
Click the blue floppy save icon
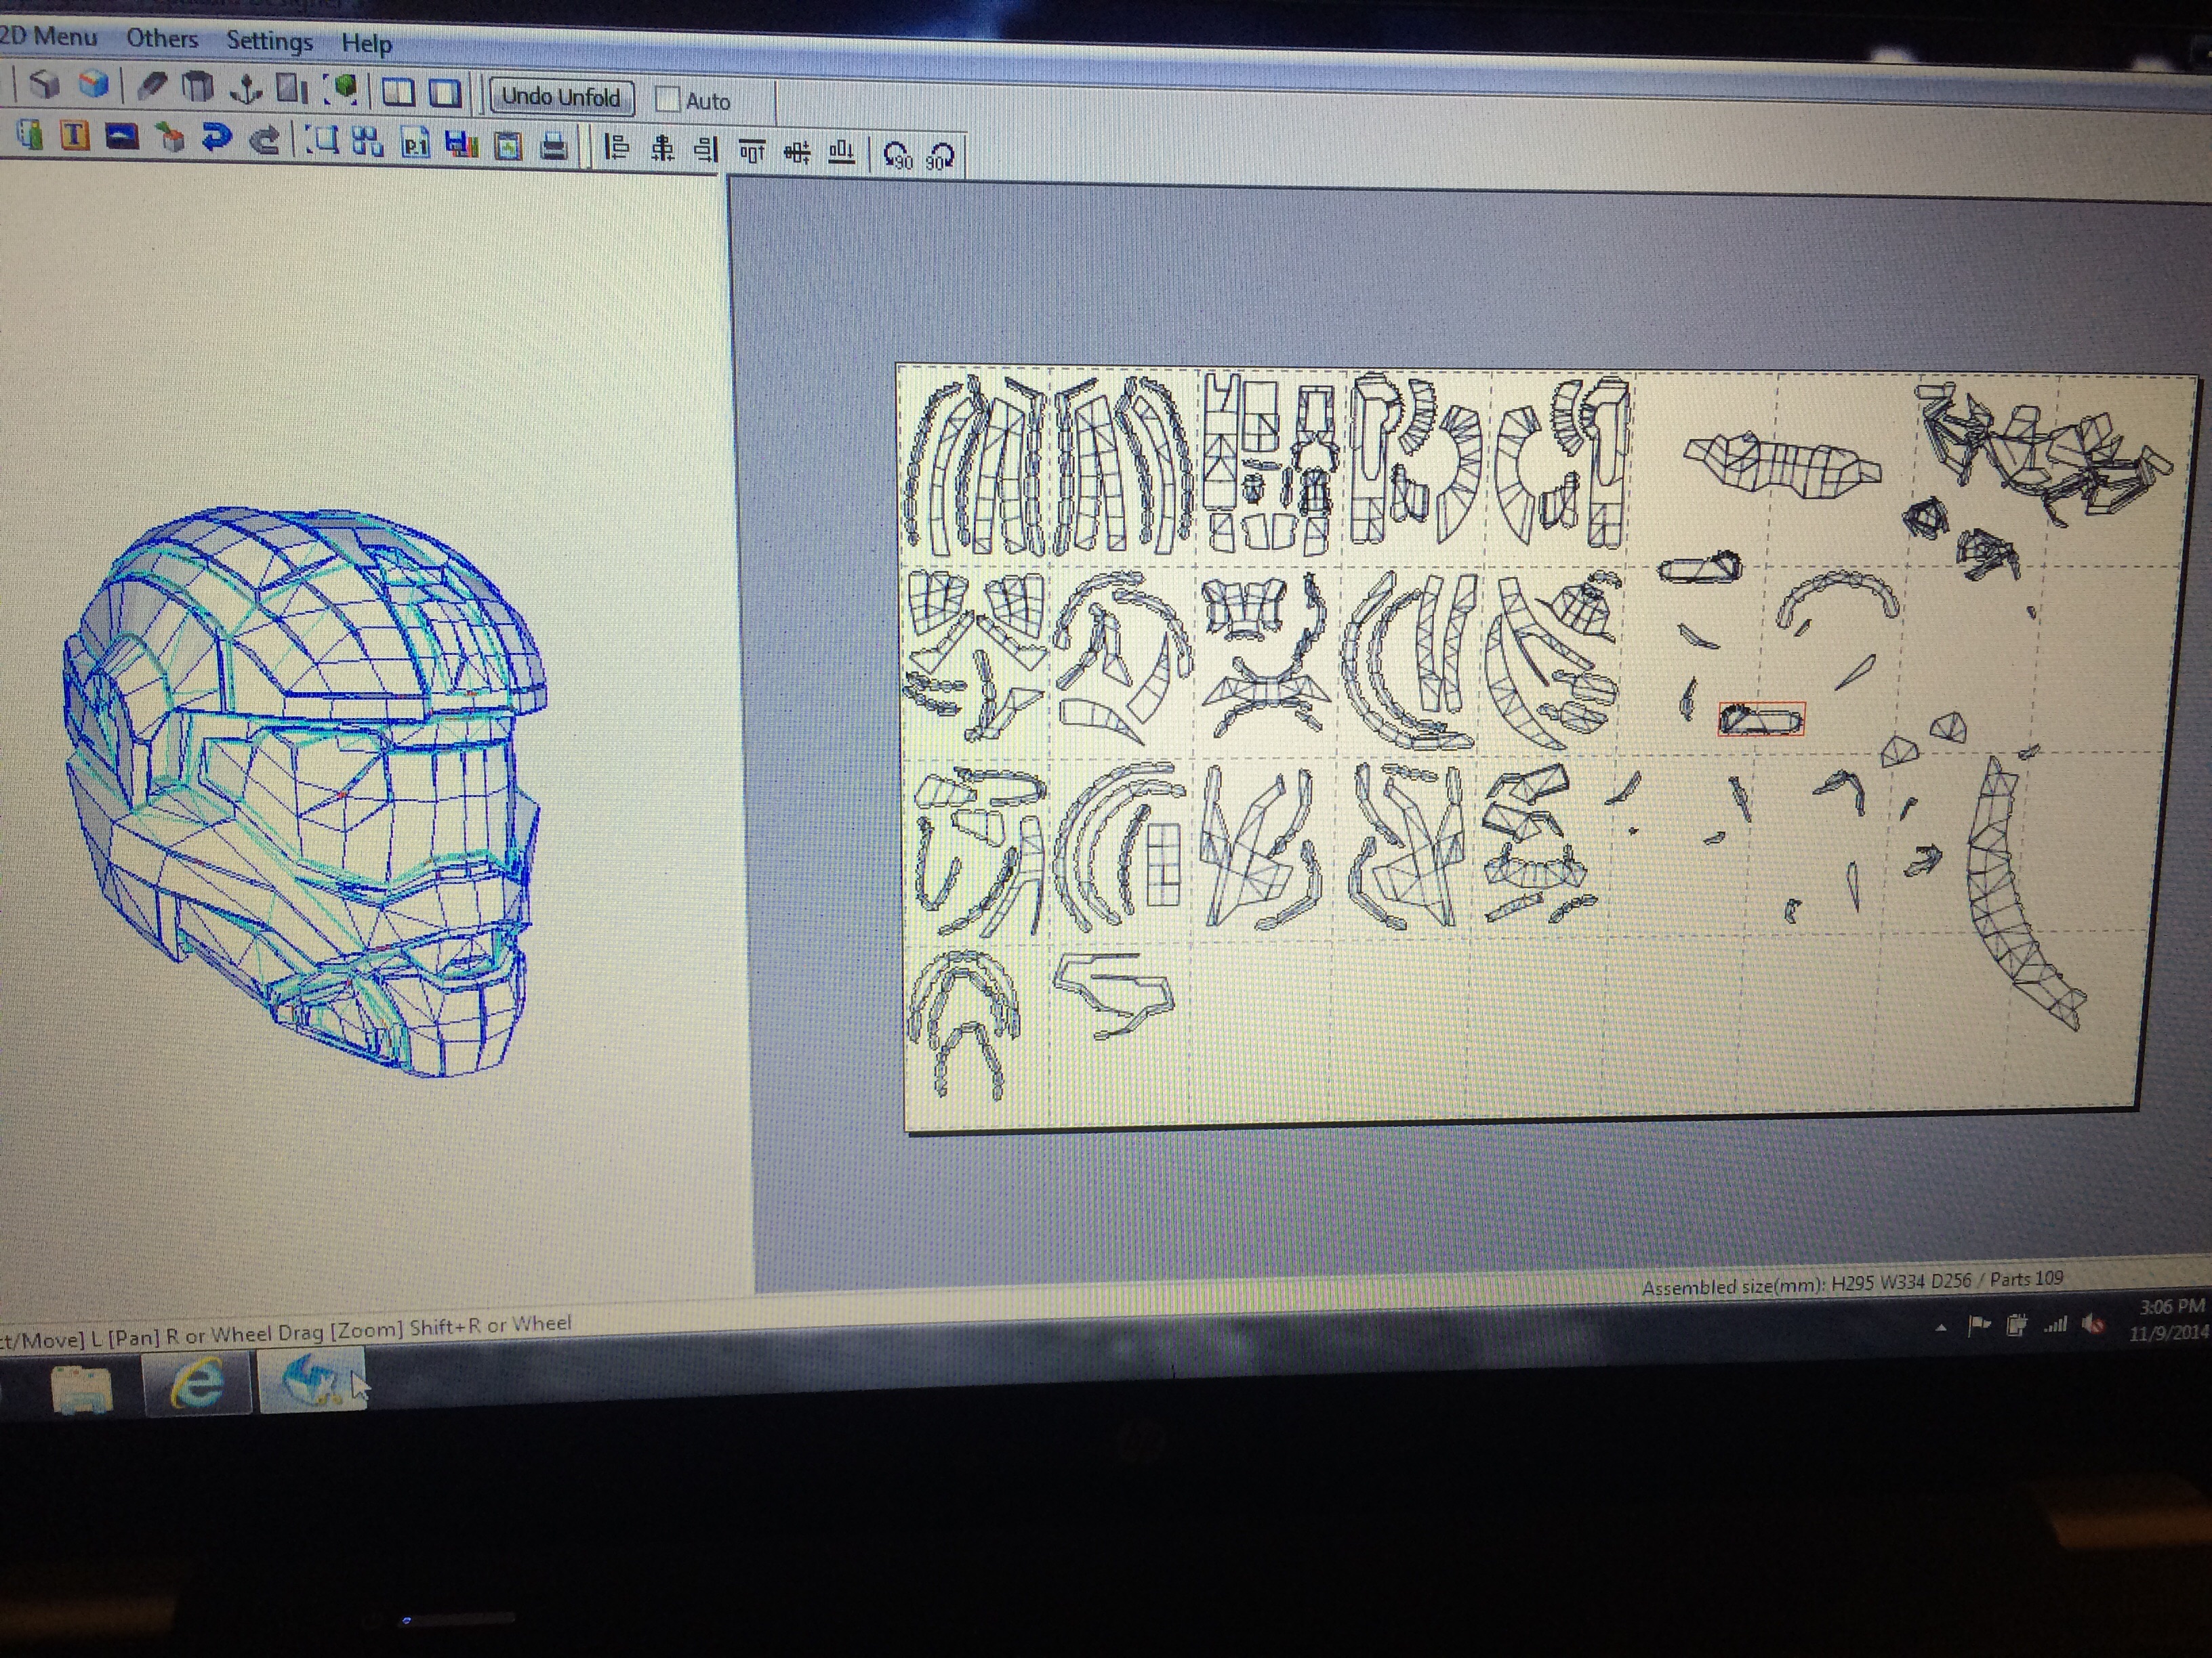pos(461,145)
